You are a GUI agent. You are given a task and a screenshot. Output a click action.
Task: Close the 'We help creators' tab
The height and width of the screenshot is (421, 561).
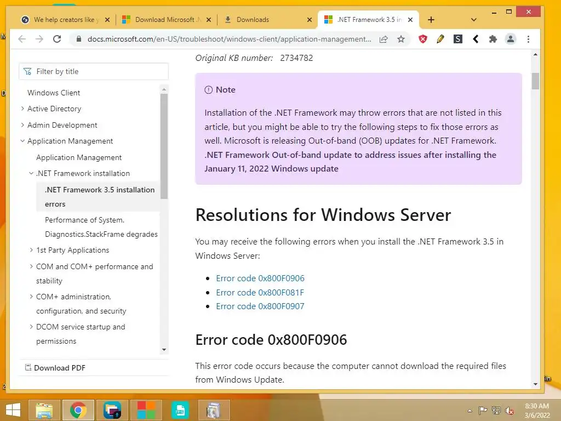click(107, 20)
